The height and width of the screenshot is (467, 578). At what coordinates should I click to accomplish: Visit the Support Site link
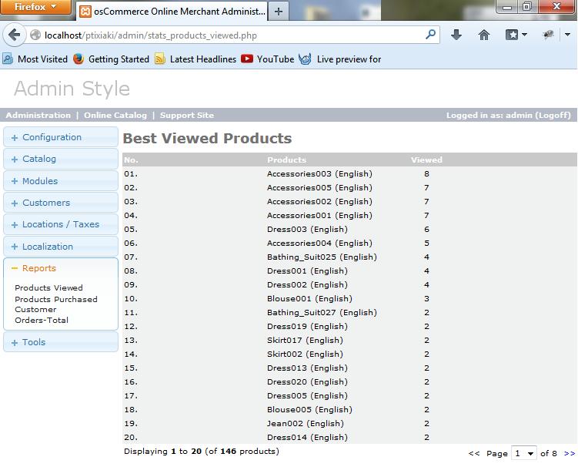click(x=187, y=115)
